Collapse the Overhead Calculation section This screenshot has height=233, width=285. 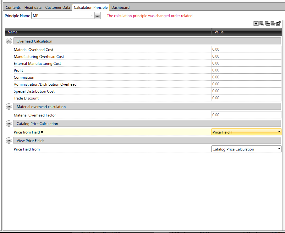pos(9,41)
